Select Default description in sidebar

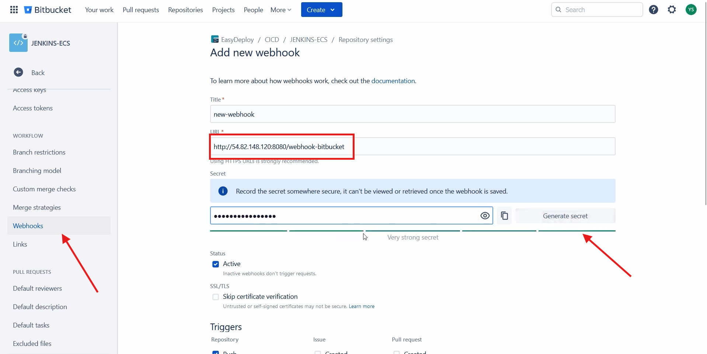coord(59,307)
